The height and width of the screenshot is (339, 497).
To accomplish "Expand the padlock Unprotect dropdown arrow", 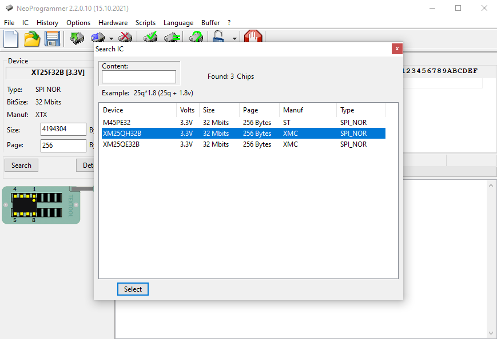I will [234, 39].
